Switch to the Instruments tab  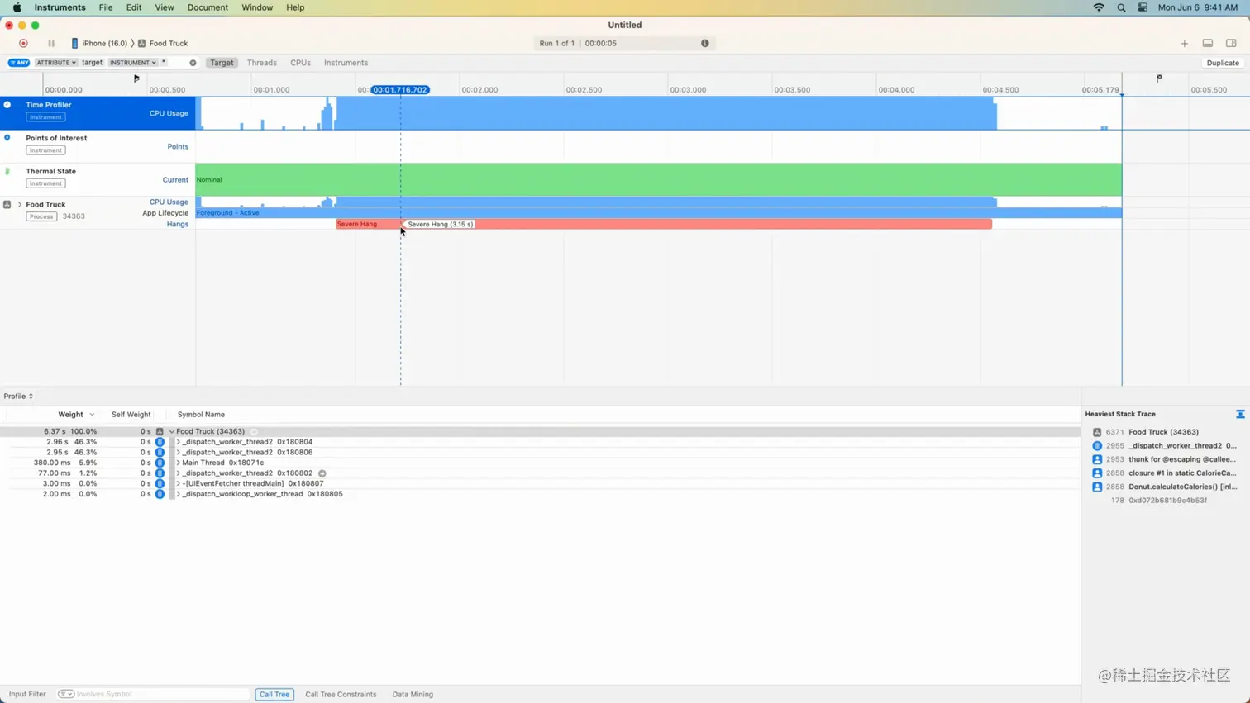tap(346, 63)
